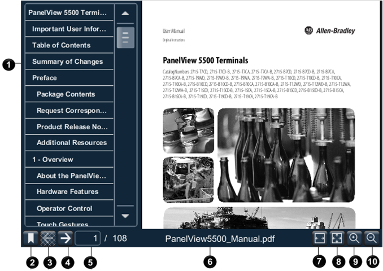The image size is (383, 271).
Task: Open Important User Infor... bookmark
Action: (69, 29)
